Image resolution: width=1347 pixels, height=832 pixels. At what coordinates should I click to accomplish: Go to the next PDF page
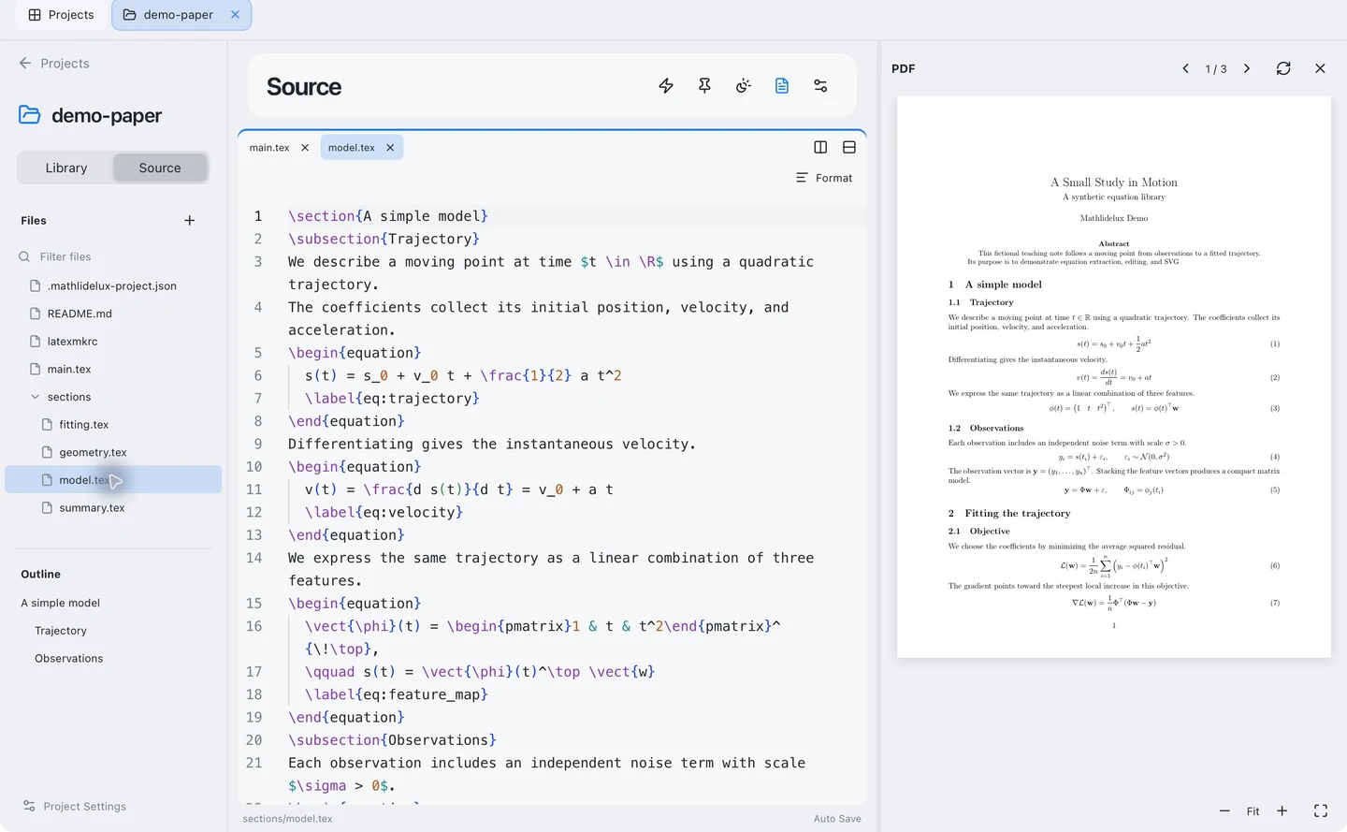(1247, 68)
